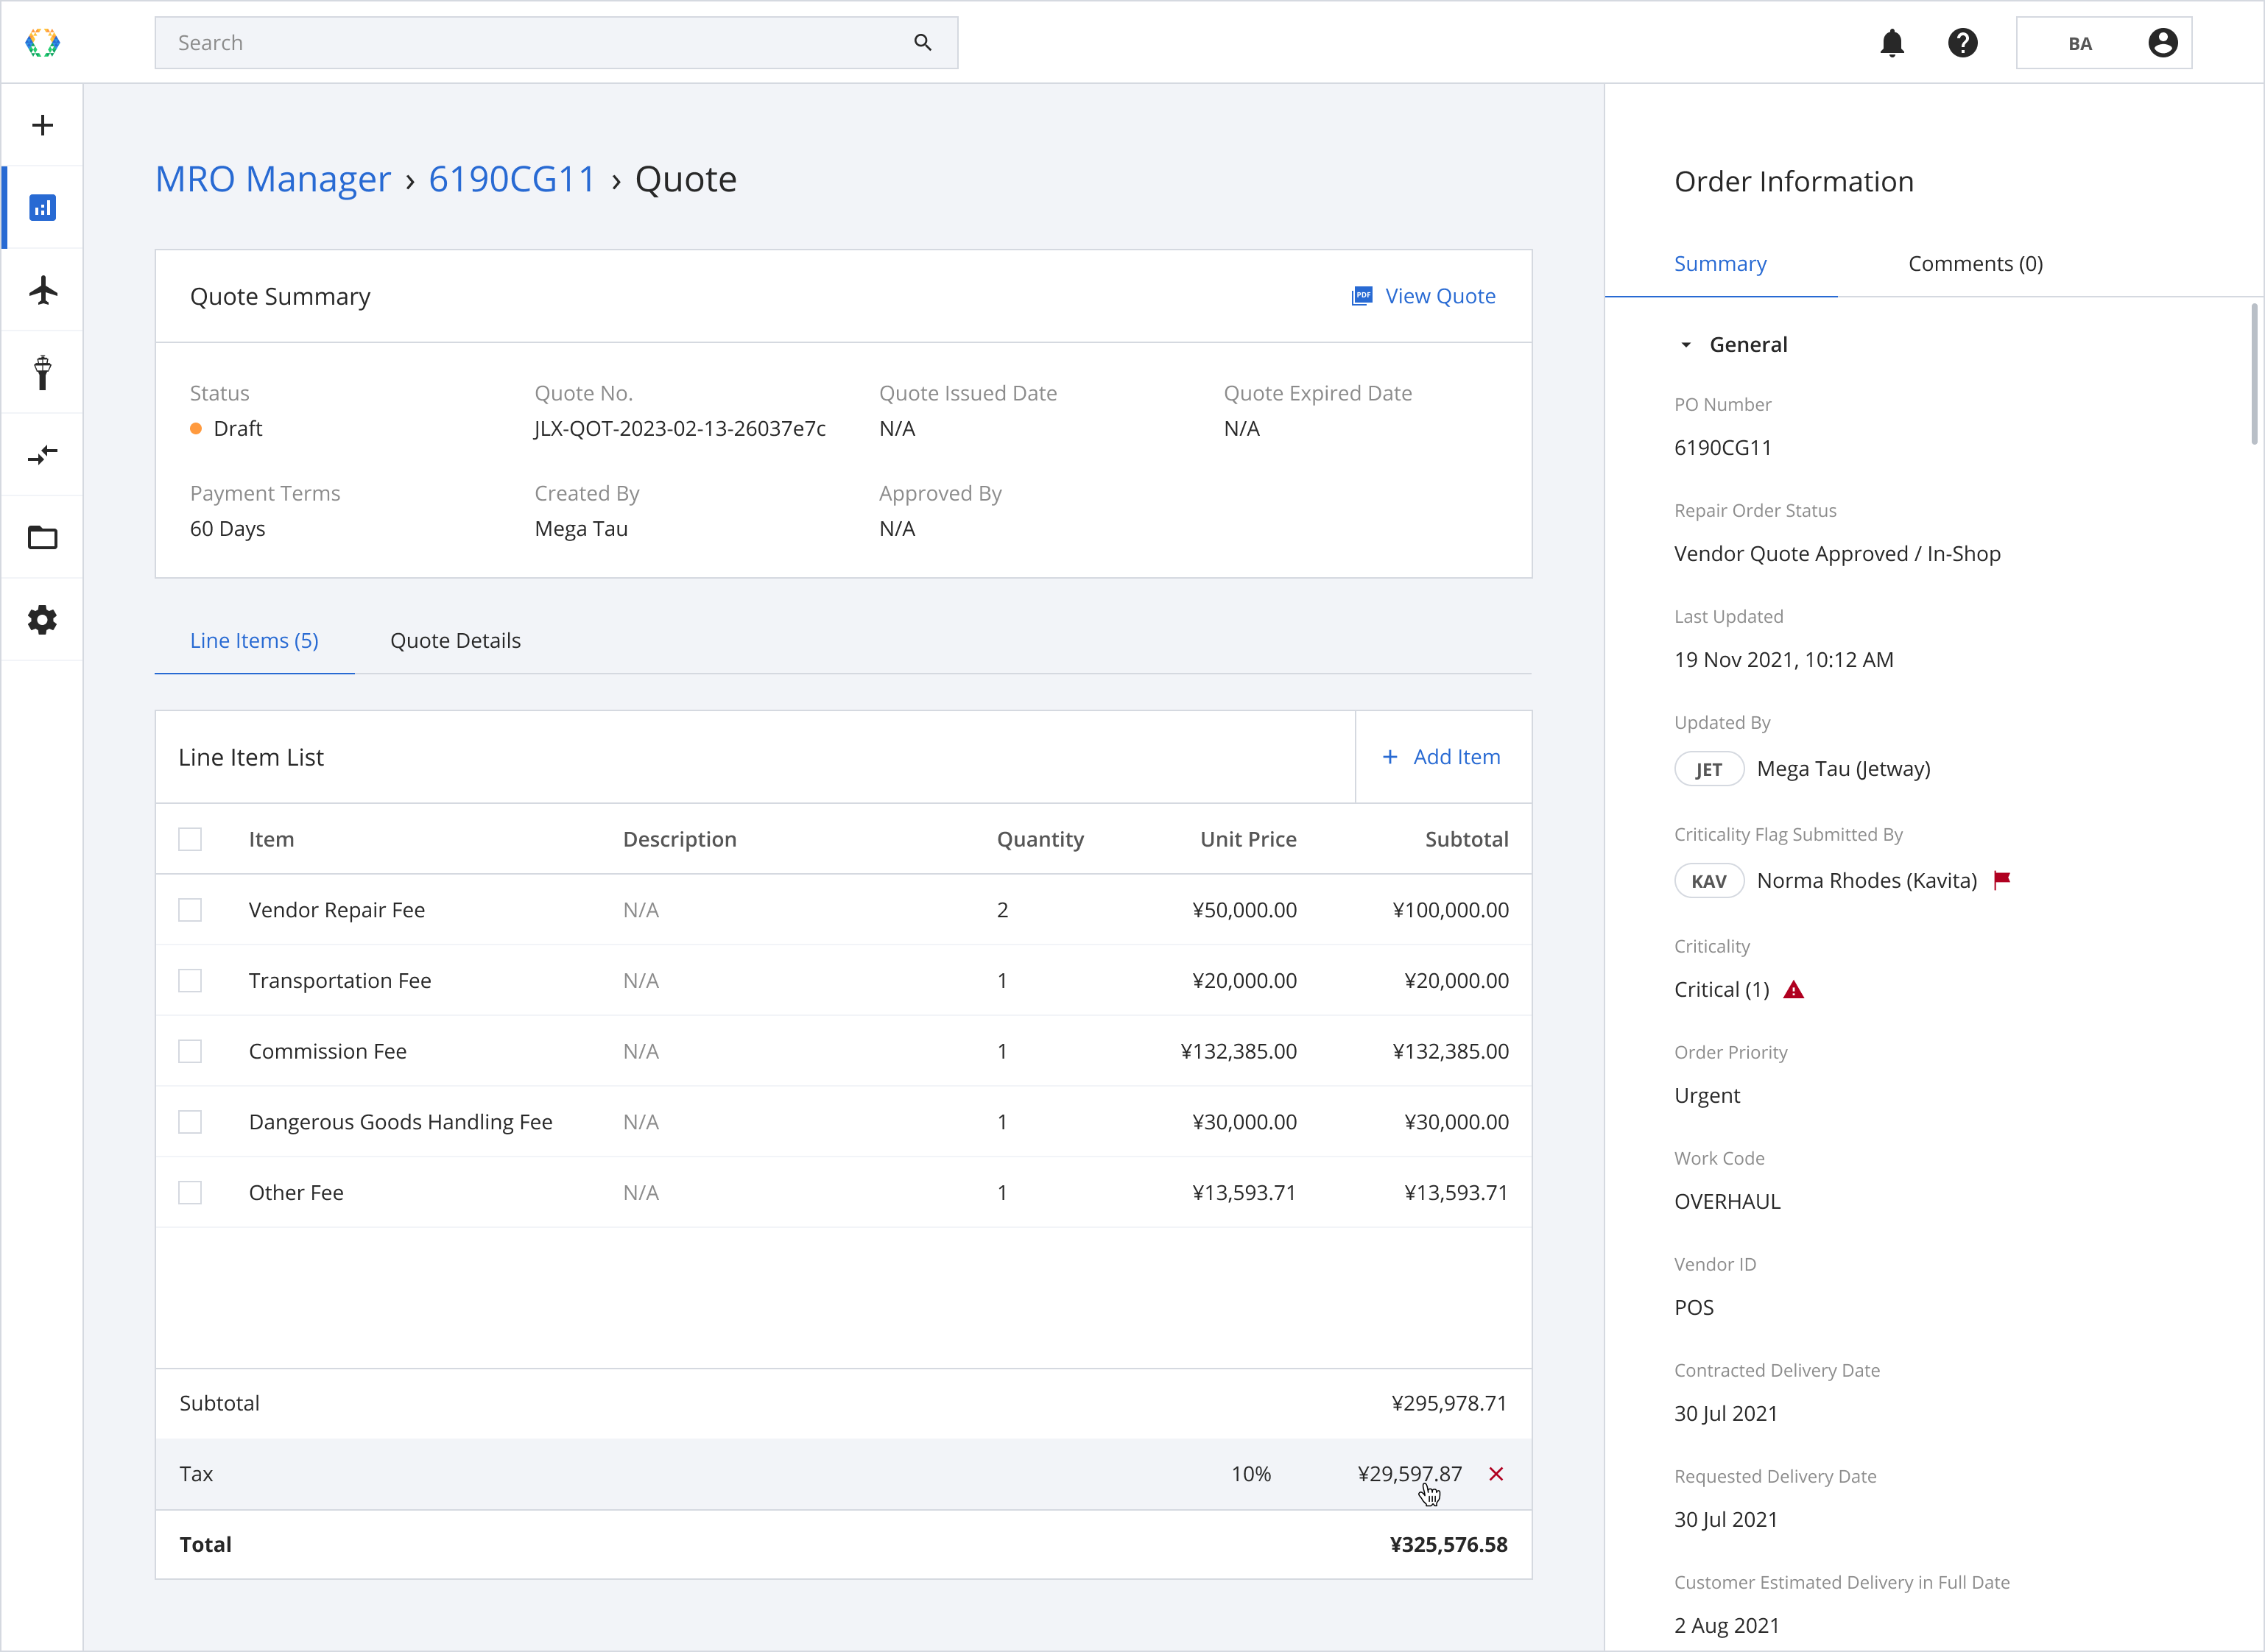Image resolution: width=2265 pixels, height=1652 pixels.
Task: Click the Description column header
Action: pyautogui.click(x=679, y=839)
